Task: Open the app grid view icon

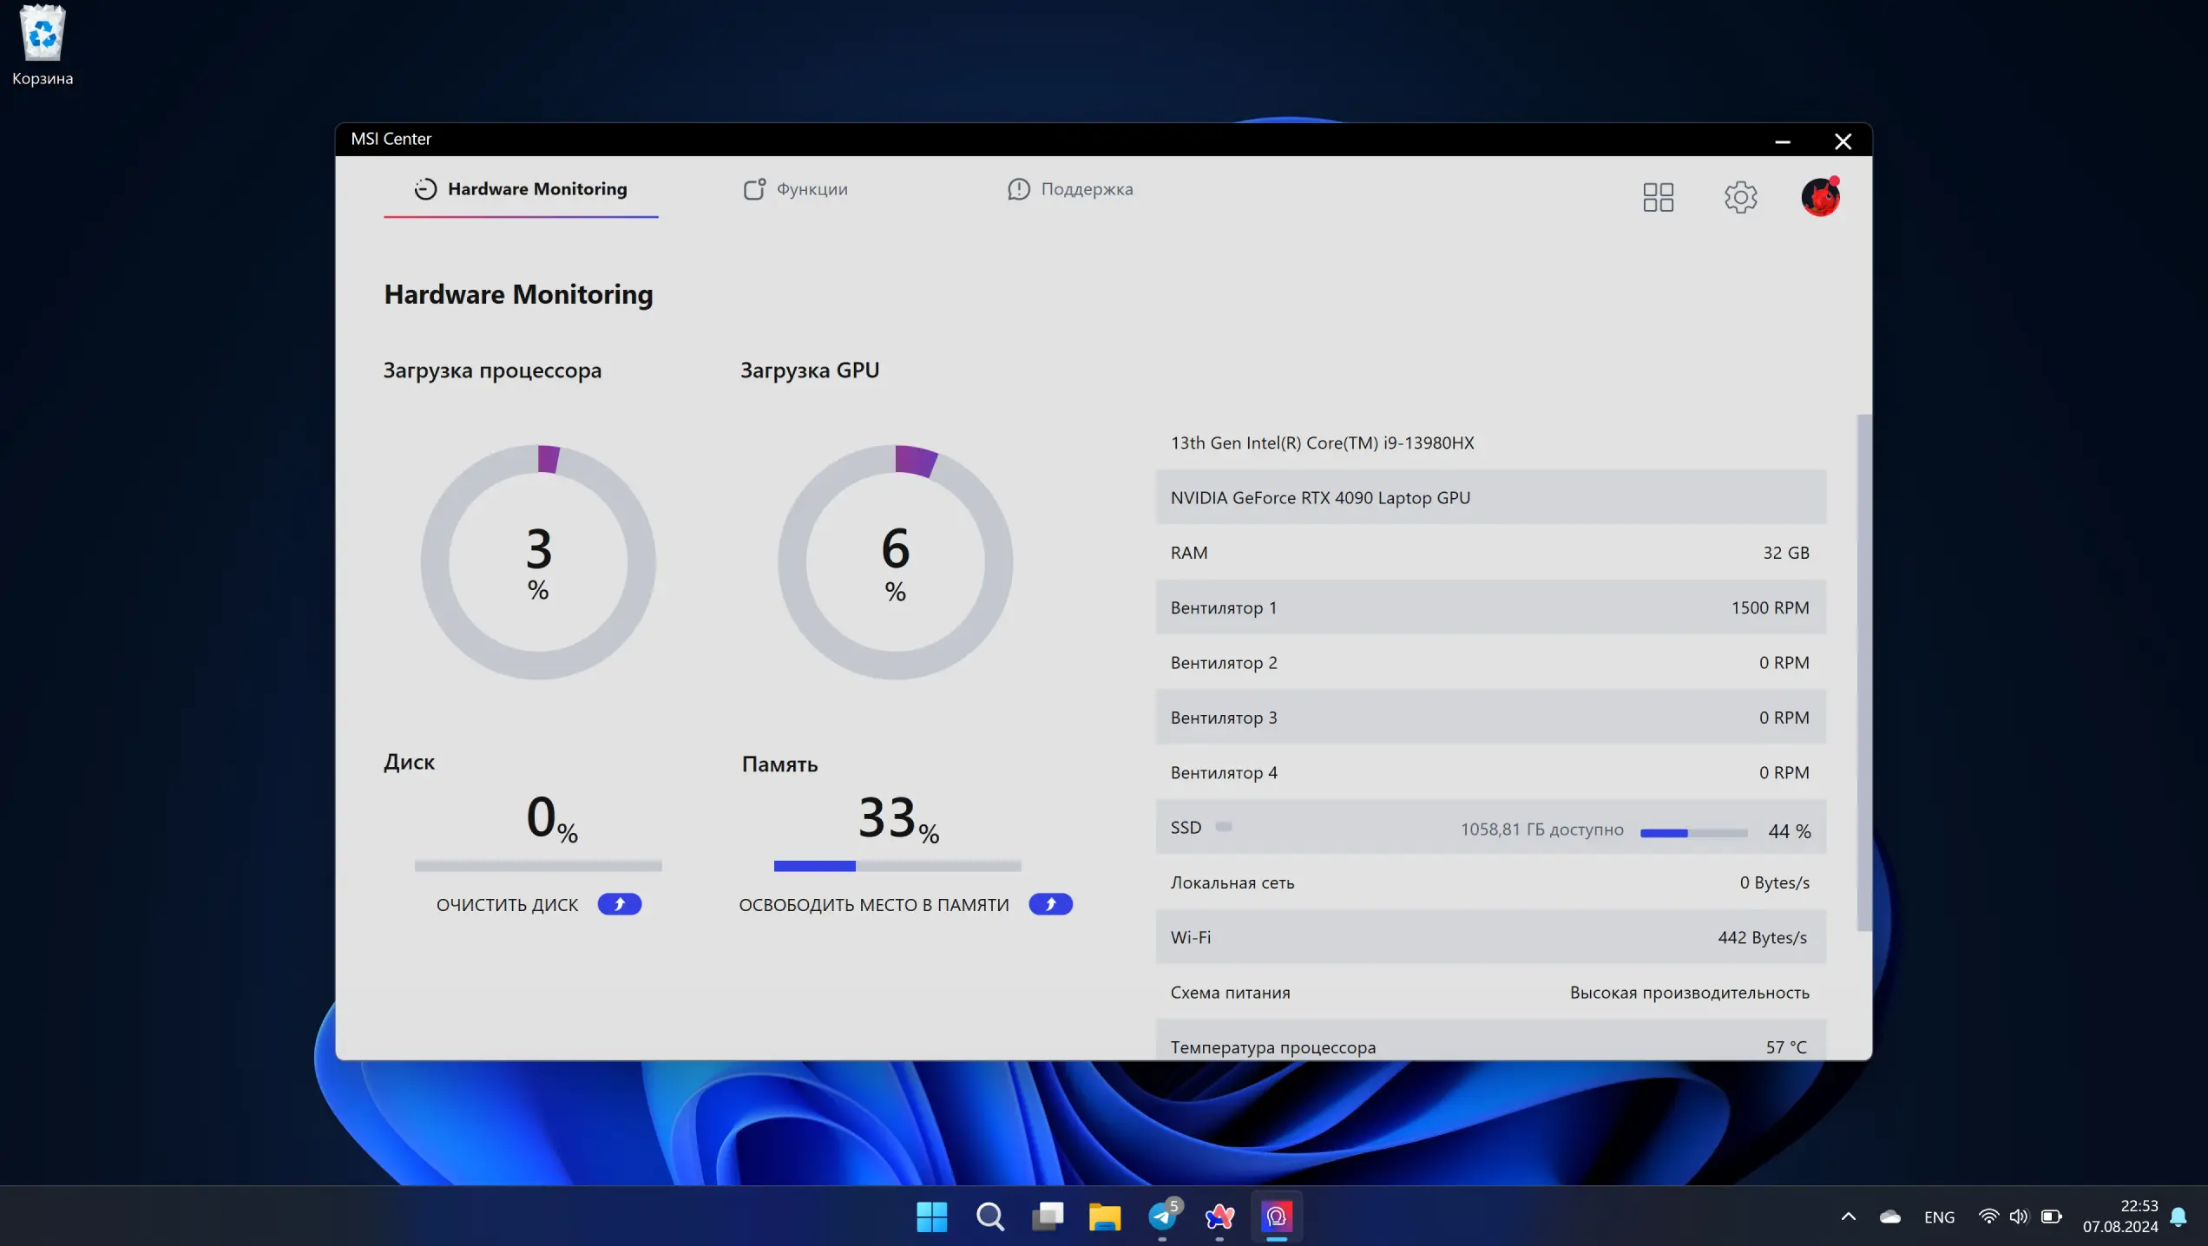Action: [1658, 197]
